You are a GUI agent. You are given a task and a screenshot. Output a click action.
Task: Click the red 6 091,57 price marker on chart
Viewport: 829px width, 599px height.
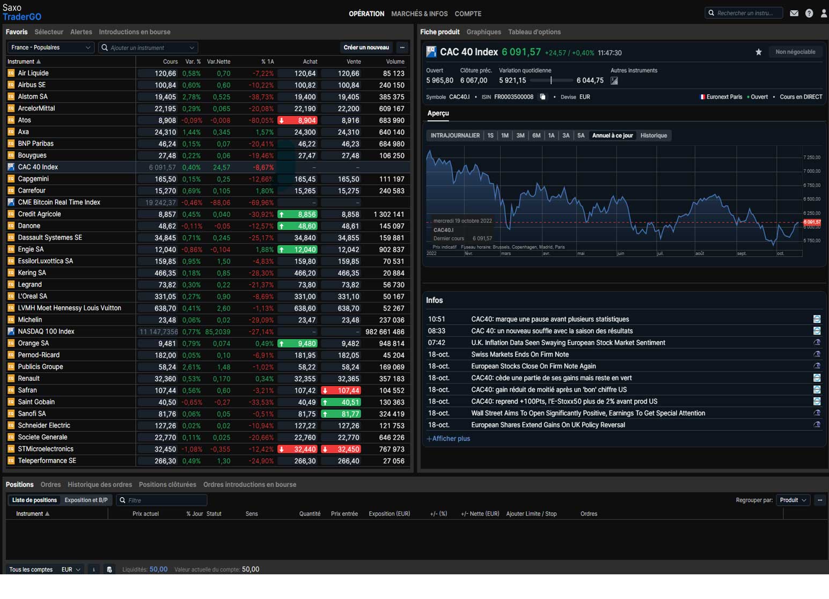(812, 222)
